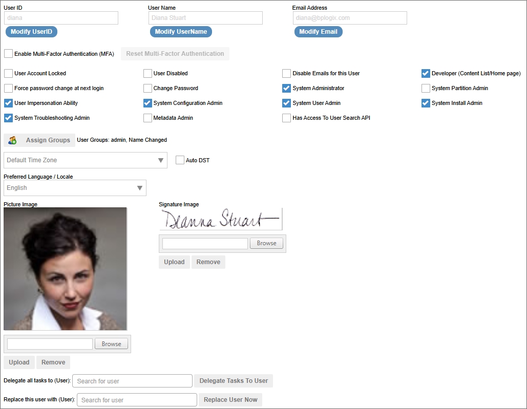The image size is (527, 409).
Task: Remove the picture image
Action: (53, 362)
